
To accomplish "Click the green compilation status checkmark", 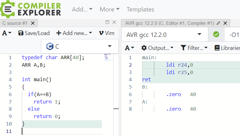I will 216,35.
